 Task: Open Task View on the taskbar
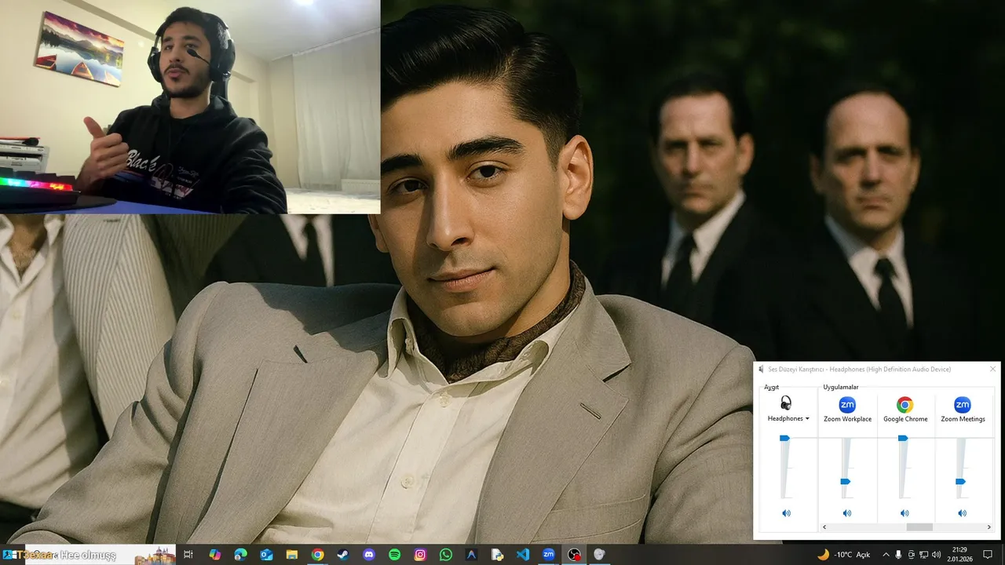tap(188, 555)
